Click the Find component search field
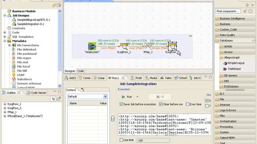Screen dimensions: 257x144 [x=228, y=11]
